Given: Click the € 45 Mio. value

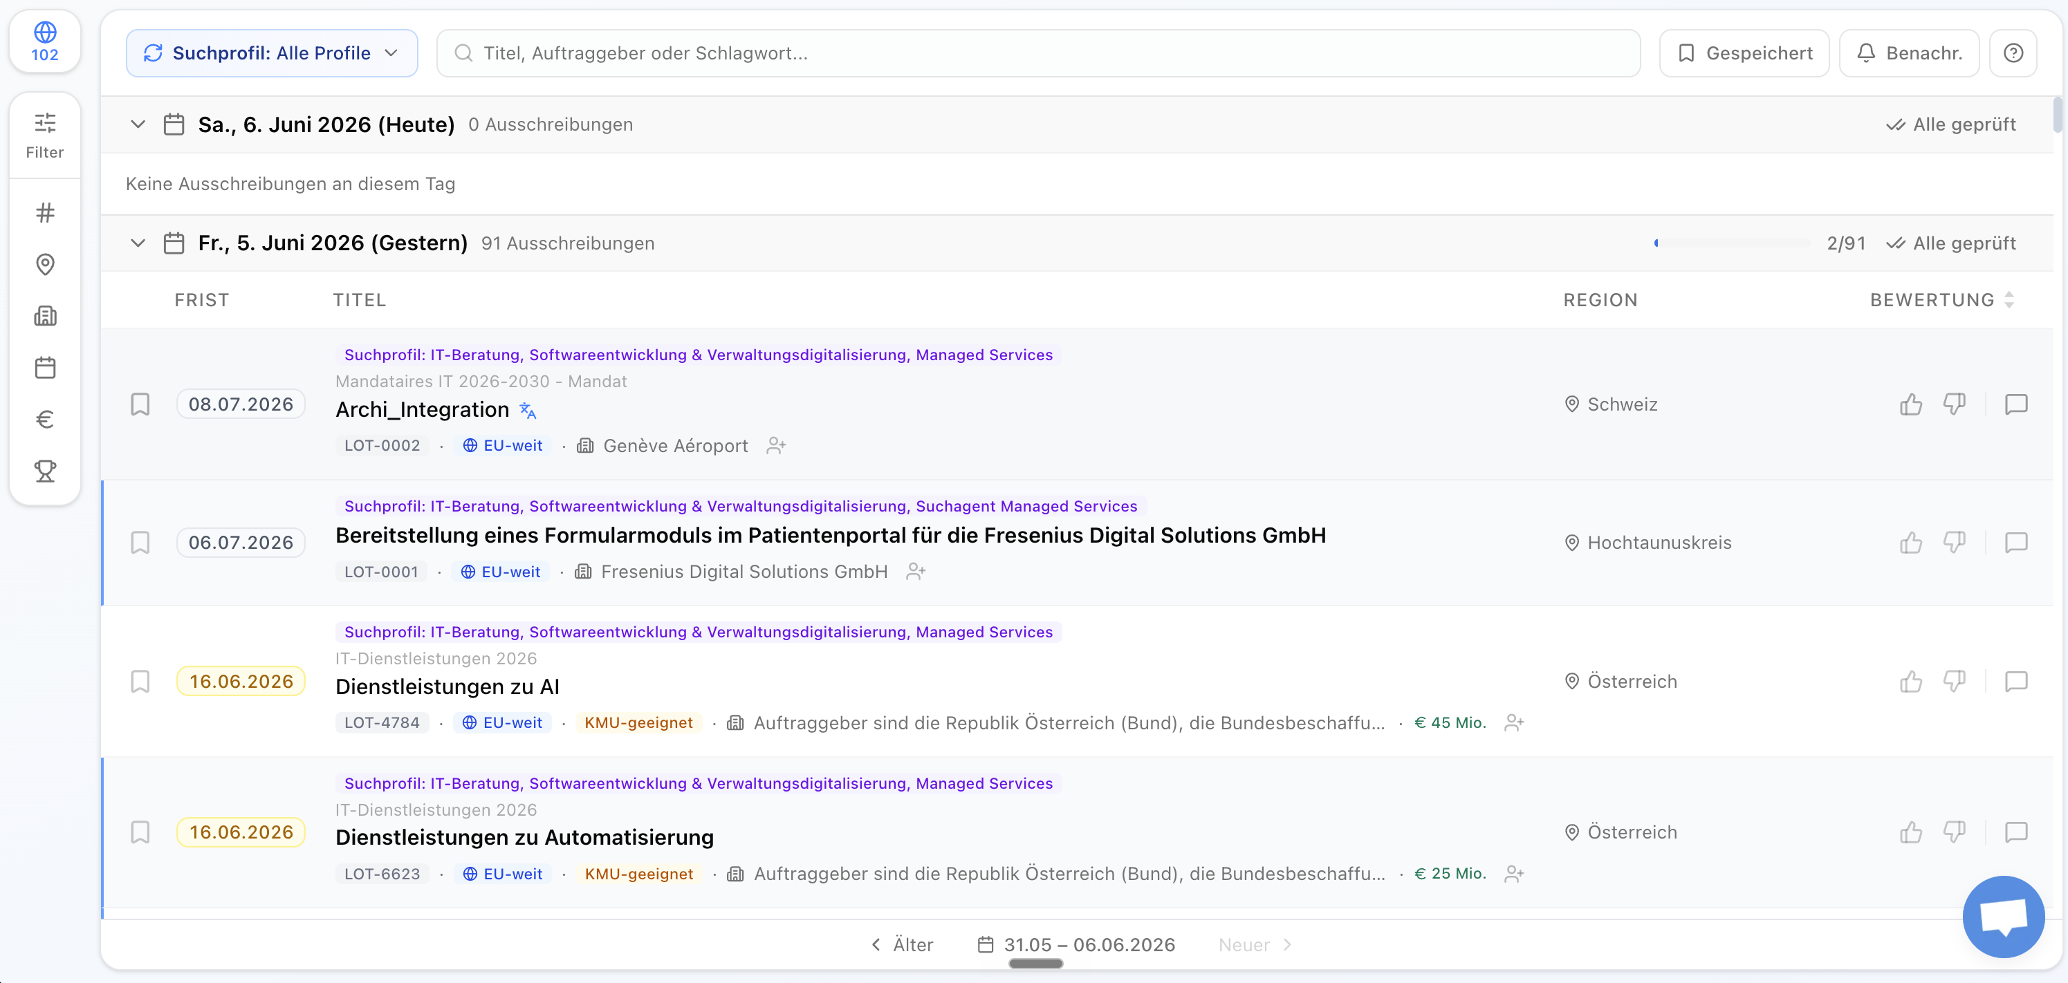Looking at the screenshot, I should [x=1450, y=722].
